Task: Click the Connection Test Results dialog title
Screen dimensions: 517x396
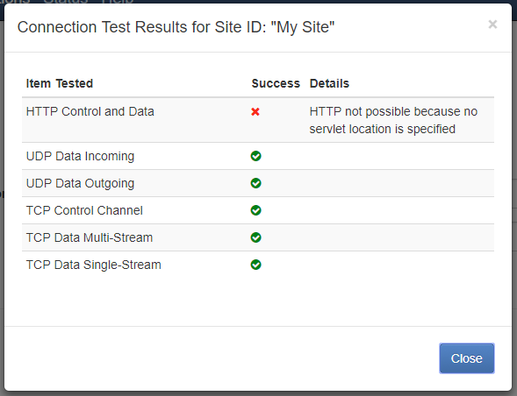Action: click(176, 27)
